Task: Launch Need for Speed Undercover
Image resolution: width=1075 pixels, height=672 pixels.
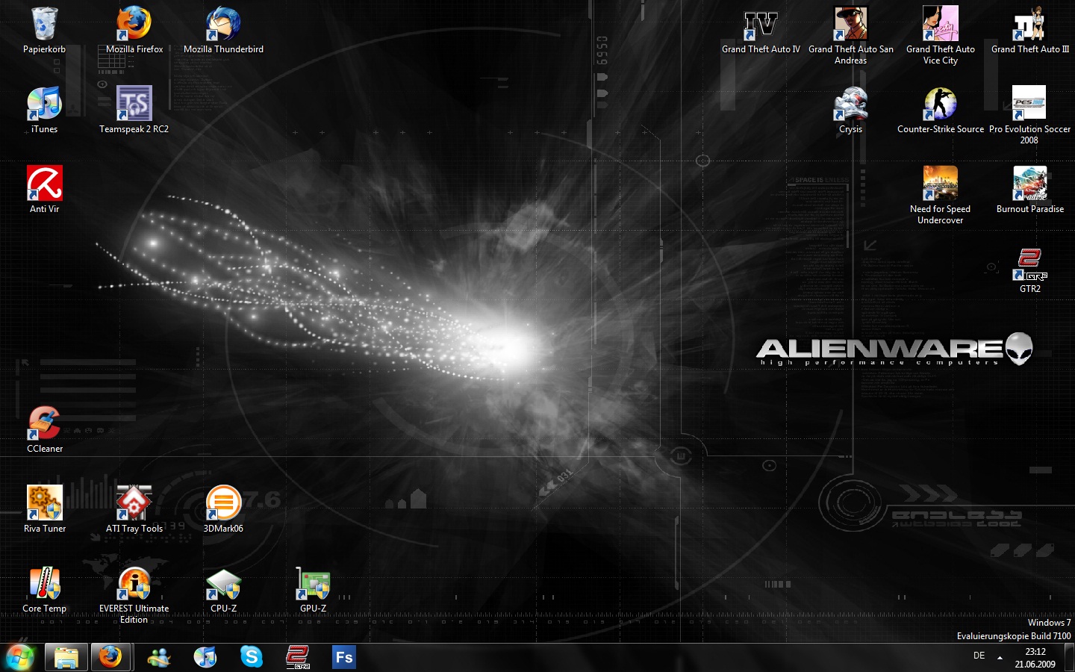Action: point(940,184)
